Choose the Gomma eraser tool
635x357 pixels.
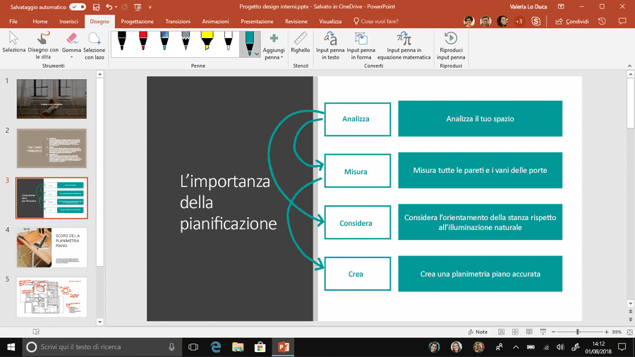pos(72,46)
